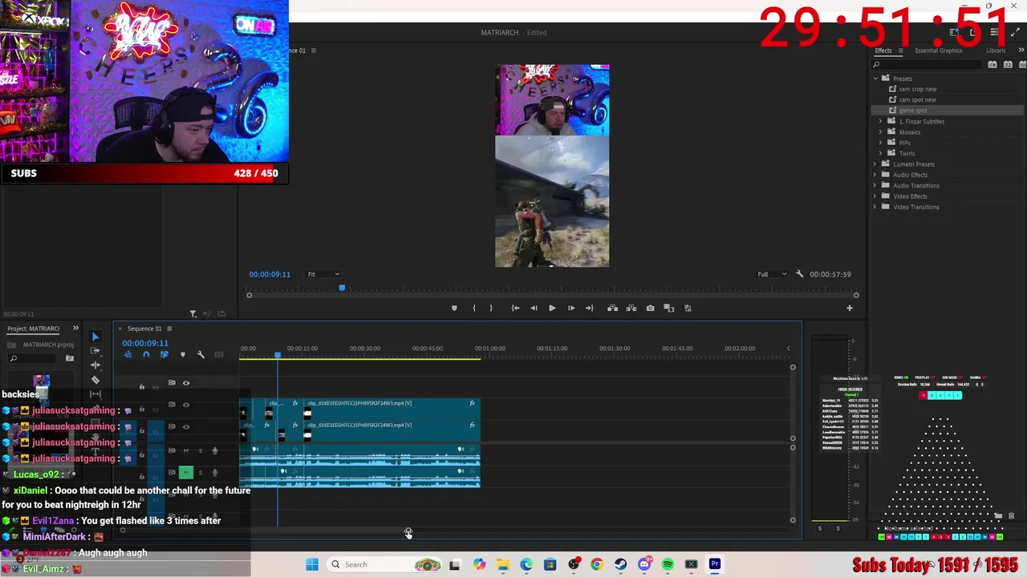Open the Effects tab
The width and height of the screenshot is (1027, 577).
click(883, 50)
